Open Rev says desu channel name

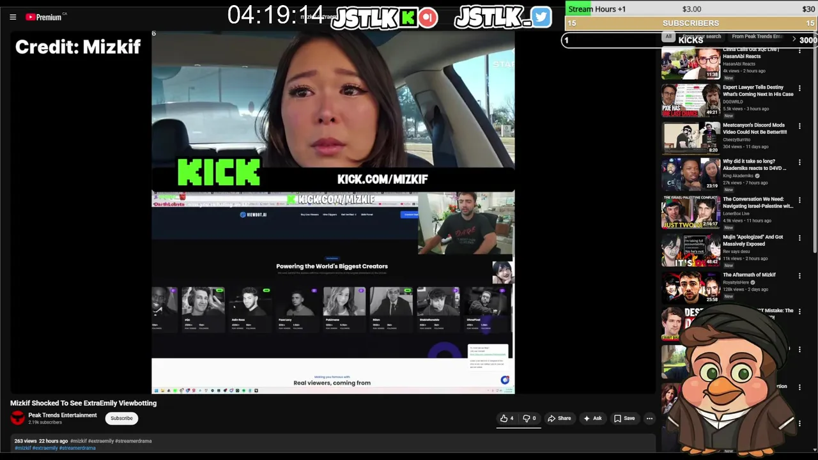[736, 251]
